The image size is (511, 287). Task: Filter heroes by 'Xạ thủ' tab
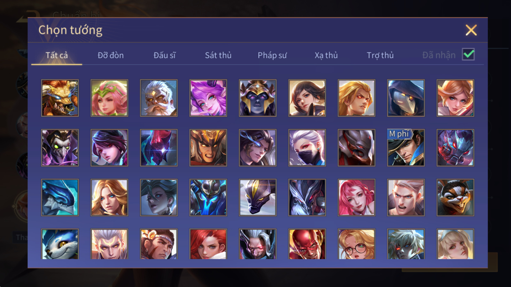pyautogui.click(x=326, y=55)
